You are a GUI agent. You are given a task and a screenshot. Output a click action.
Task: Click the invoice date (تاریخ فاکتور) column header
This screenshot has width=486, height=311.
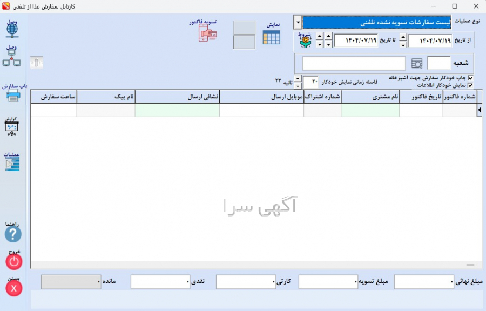tap(421, 96)
